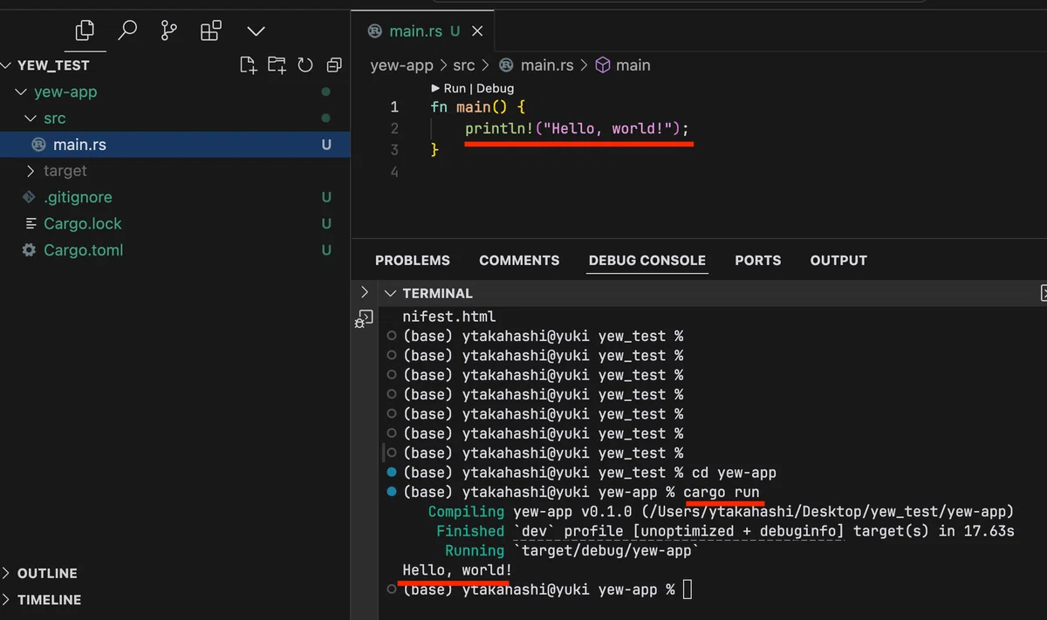Expand the TIMELINE section
Viewport: 1047px width, 620px height.
pyautogui.click(x=49, y=600)
